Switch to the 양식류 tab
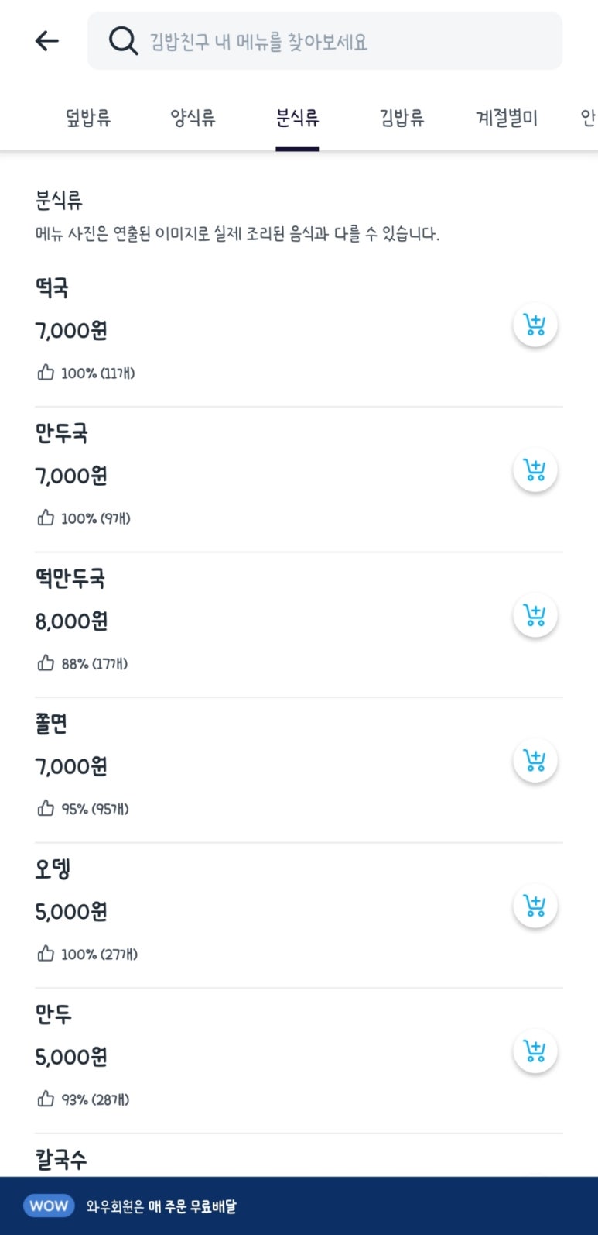 (193, 119)
